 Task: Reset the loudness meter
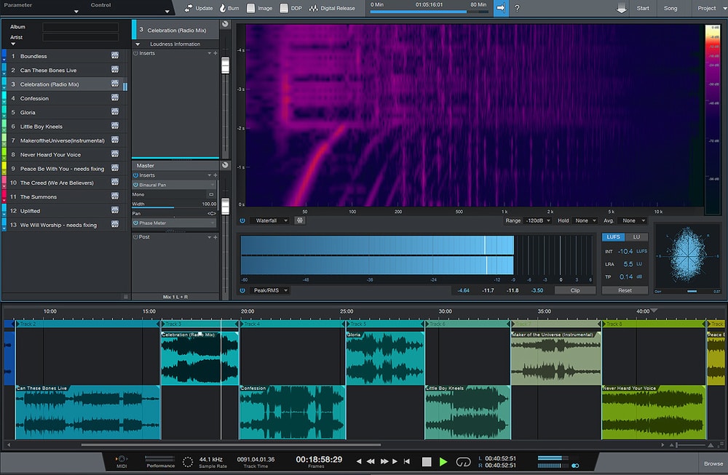click(x=625, y=290)
